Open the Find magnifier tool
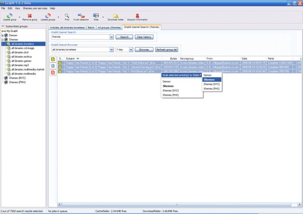Image resolution: width=303 pixels, height=214 pixels. (x=67, y=16)
